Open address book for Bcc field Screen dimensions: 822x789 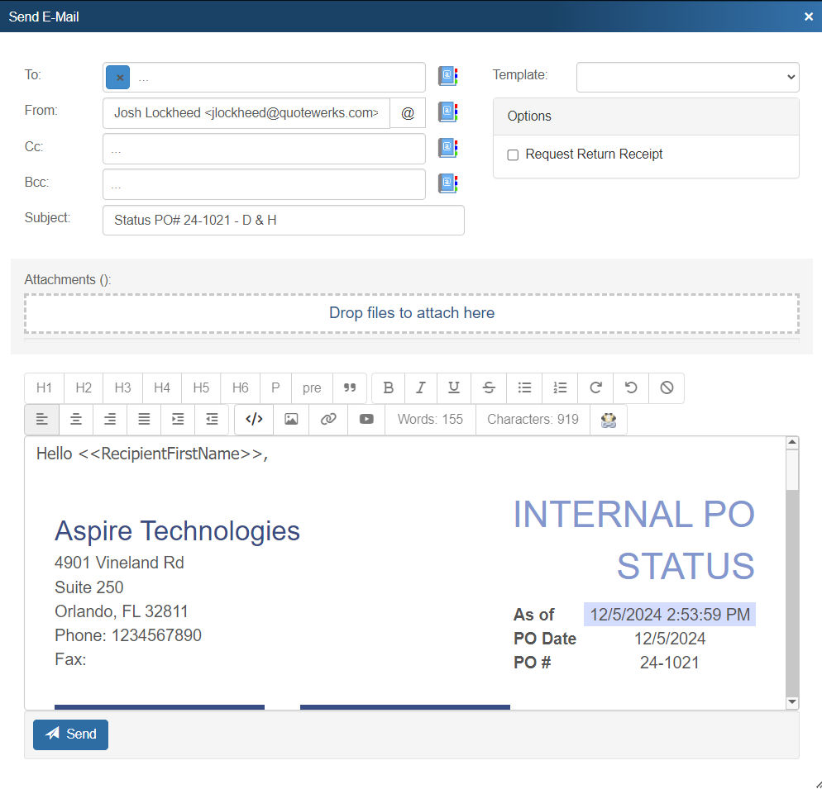point(447,183)
